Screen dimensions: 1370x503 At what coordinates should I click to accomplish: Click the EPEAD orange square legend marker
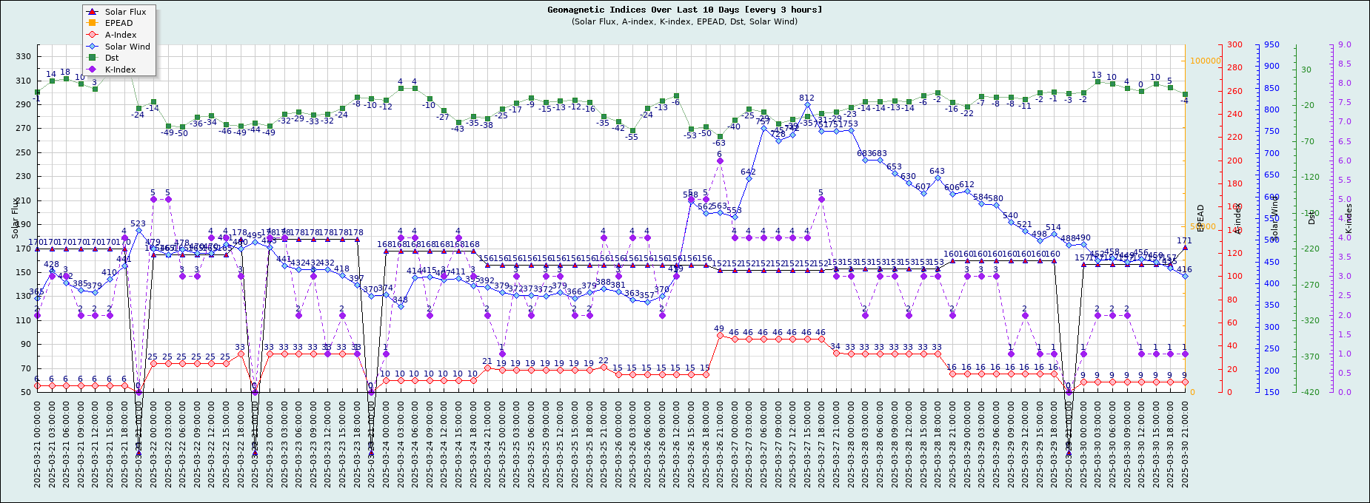[93, 23]
